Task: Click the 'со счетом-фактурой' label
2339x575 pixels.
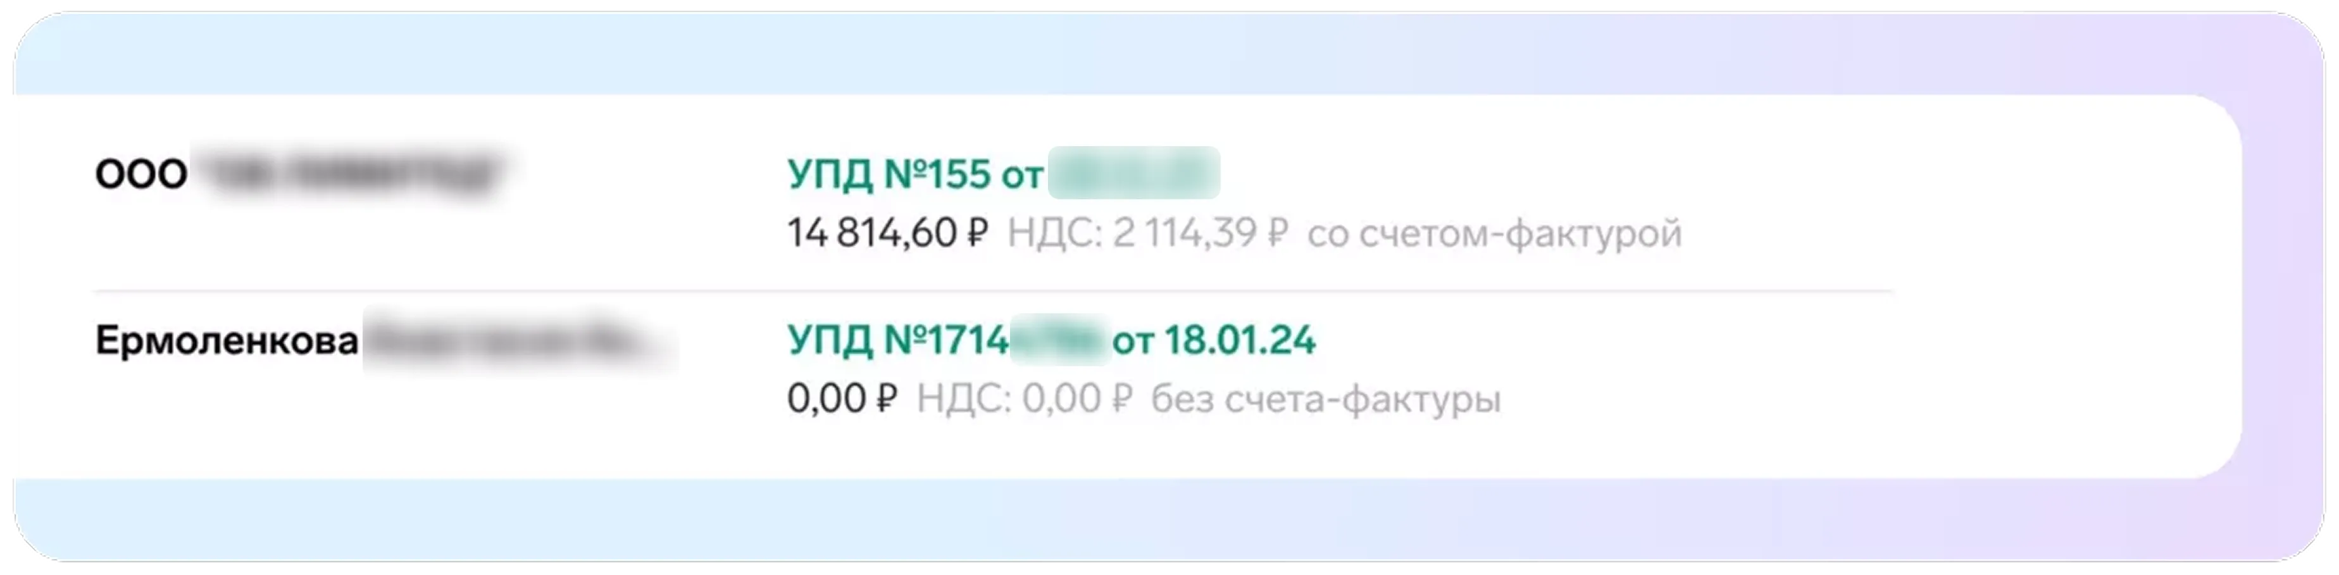Action: (1495, 234)
